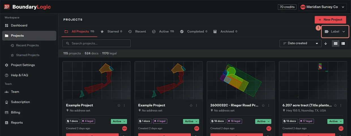Open more options for second Example Project
This screenshot has width=351, height=136.
click(196, 106)
